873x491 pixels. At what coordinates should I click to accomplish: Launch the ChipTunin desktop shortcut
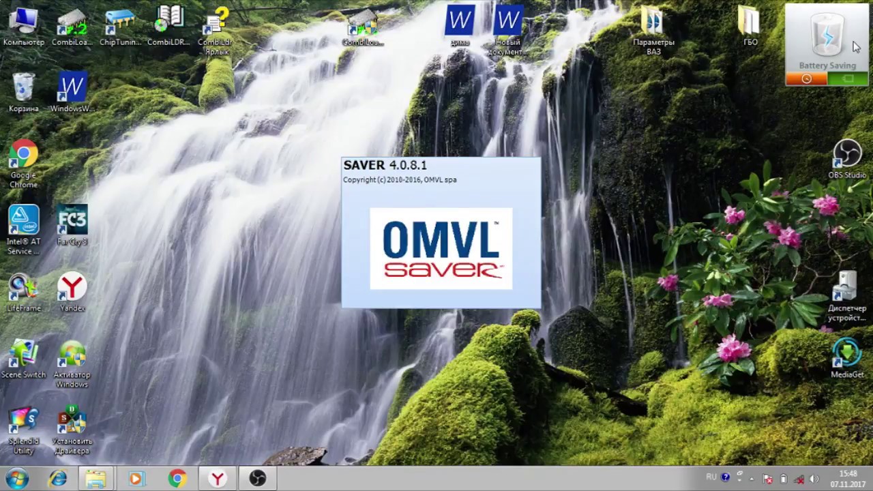click(120, 27)
